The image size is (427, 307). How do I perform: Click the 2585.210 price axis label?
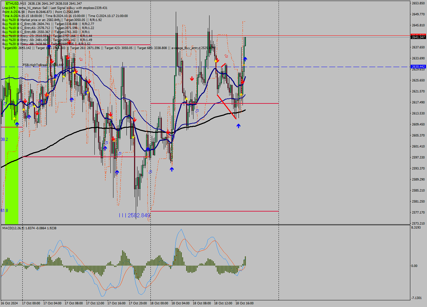(x=418, y=190)
